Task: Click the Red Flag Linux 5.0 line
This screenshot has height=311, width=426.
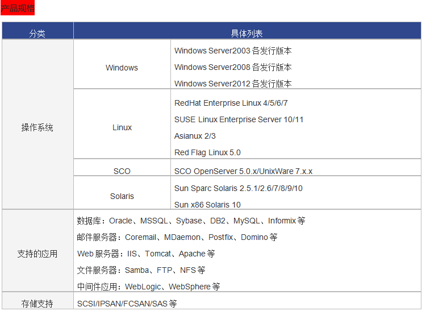Action: coord(207,152)
